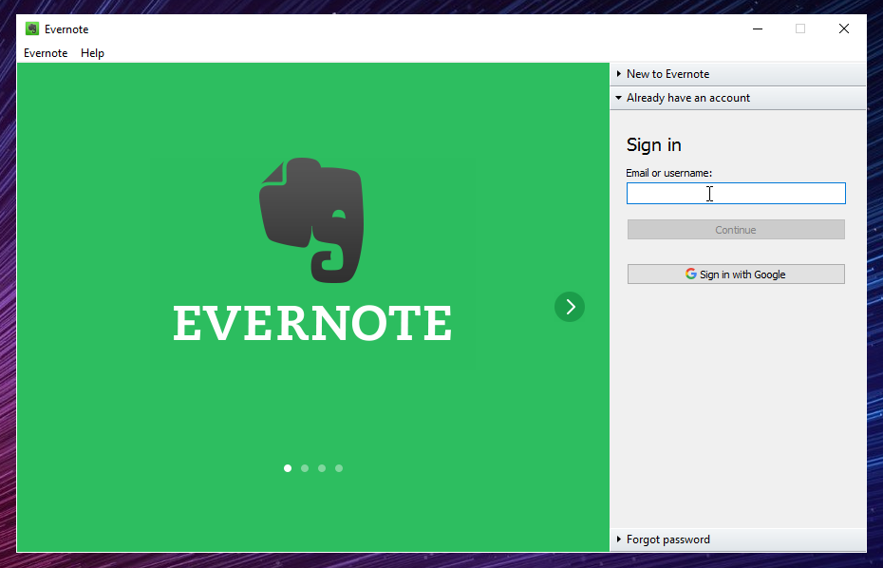
Task: Collapse the Already have an account section
Action: [x=738, y=98]
